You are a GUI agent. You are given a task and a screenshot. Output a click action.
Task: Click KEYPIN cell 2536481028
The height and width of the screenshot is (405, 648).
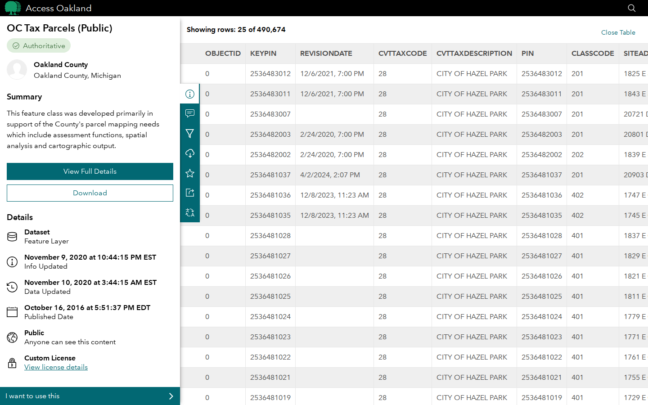click(270, 236)
